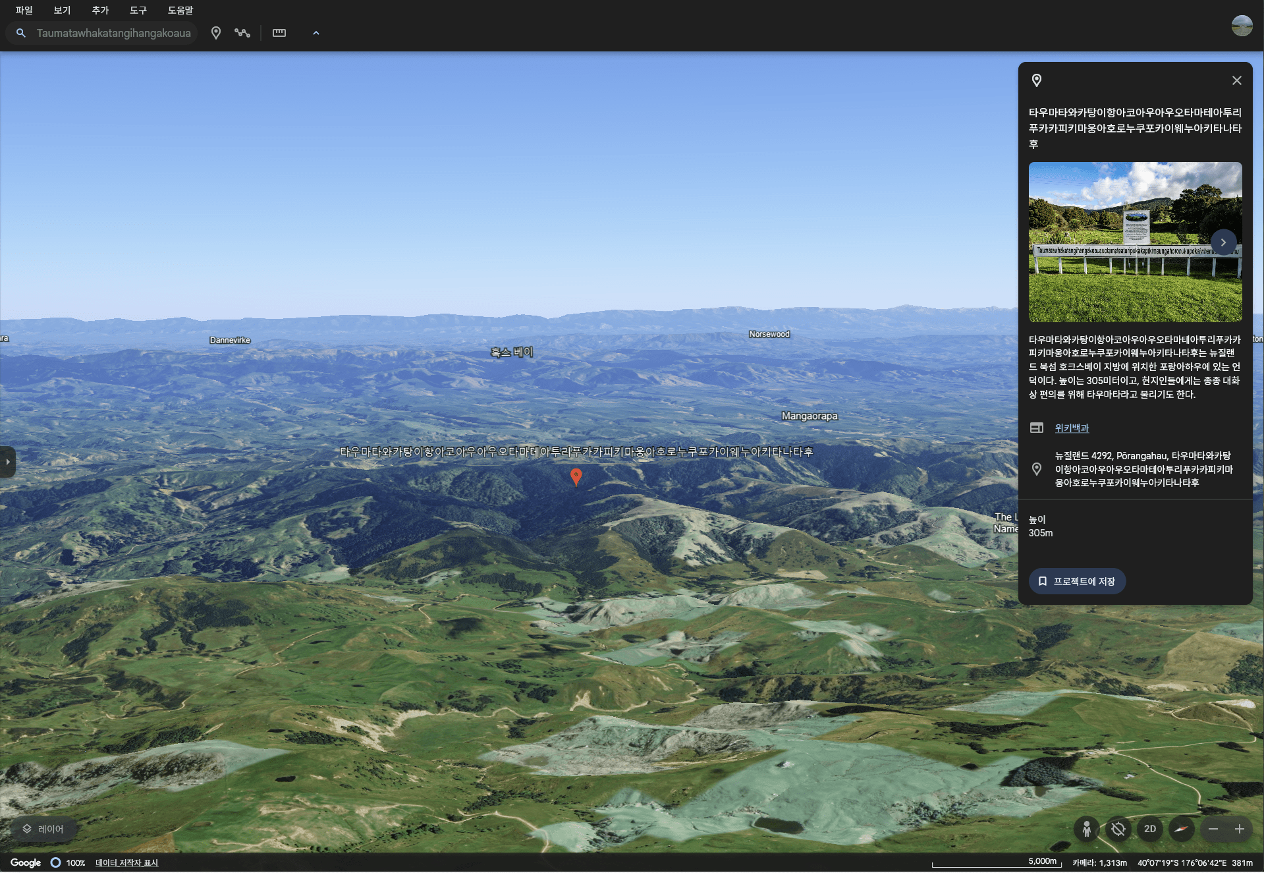Switch the view to 2D mode

[1150, 829]
